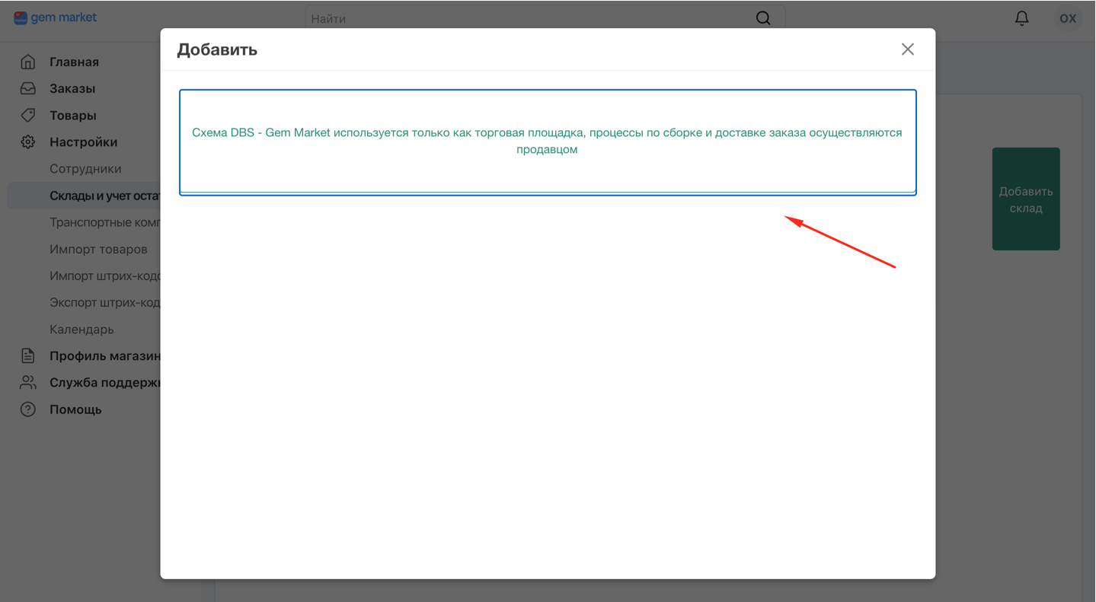Click the Служба поддержки people icon
1096x602 pixels.
28,382
